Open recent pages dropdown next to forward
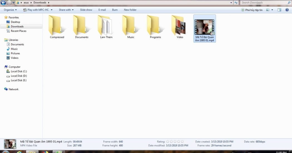292x153 pixels. (13, 3)
